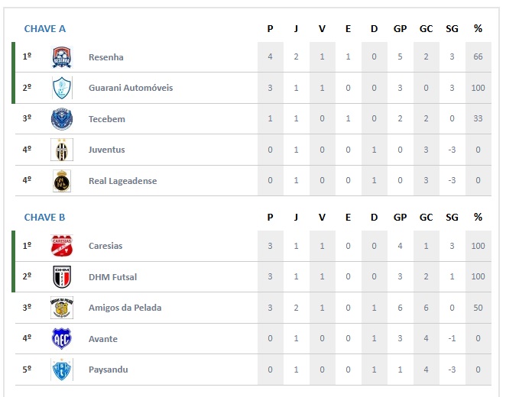Open the Guarani Automóveis team link
This screenshot has width=506, height=397.
pos(131,88)
